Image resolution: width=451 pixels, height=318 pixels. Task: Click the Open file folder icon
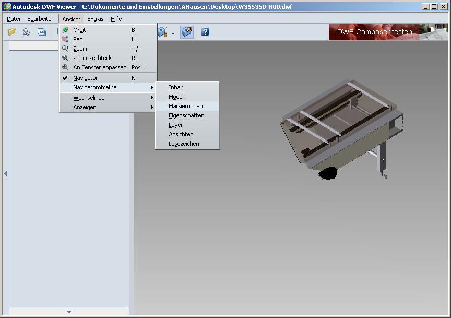tap(12, 32)
